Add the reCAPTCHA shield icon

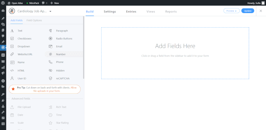point(50,79)
